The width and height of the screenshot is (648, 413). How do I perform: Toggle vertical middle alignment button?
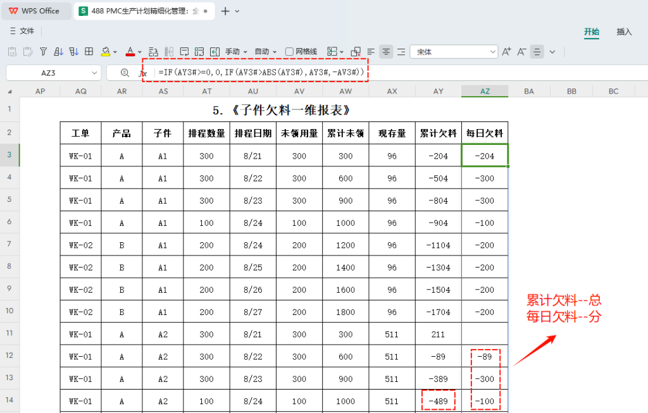(537, 52)
